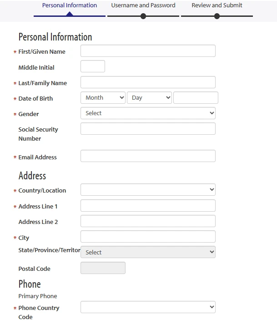Click the First/Given Name text field

pos(148,51)
